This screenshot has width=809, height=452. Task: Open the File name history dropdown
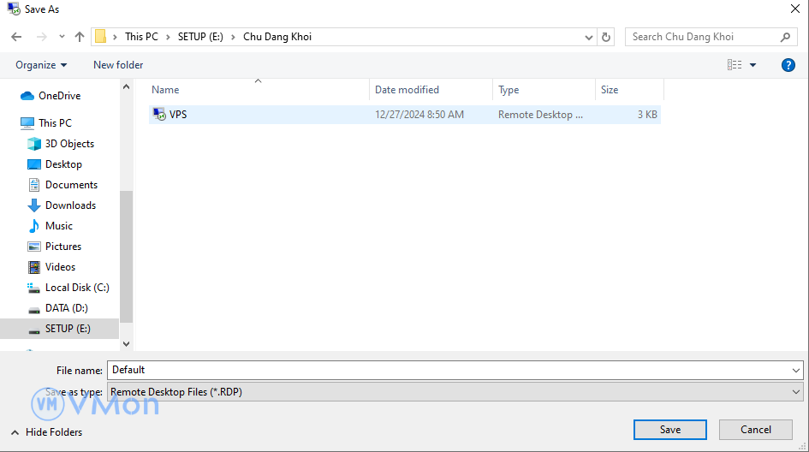(796, 370)
